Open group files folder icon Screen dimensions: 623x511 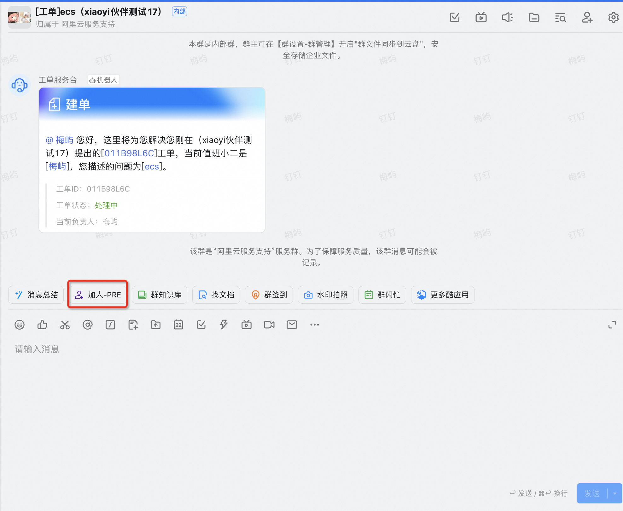[x=534, y=17]
